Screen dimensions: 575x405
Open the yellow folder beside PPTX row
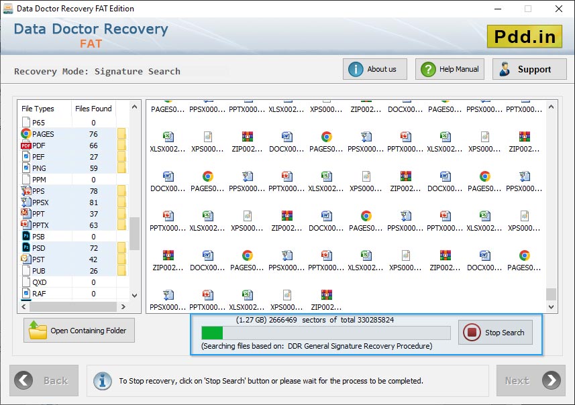tap(121, 225)
